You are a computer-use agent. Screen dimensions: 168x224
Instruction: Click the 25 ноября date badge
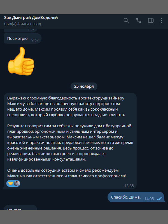[84, 87]
